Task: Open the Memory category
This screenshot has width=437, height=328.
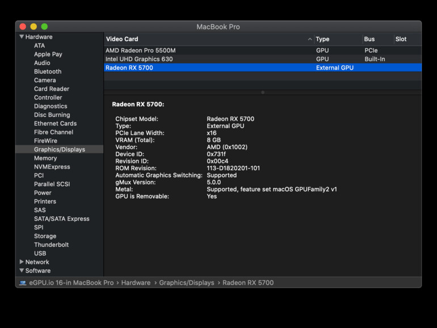Action: point(45,158)
